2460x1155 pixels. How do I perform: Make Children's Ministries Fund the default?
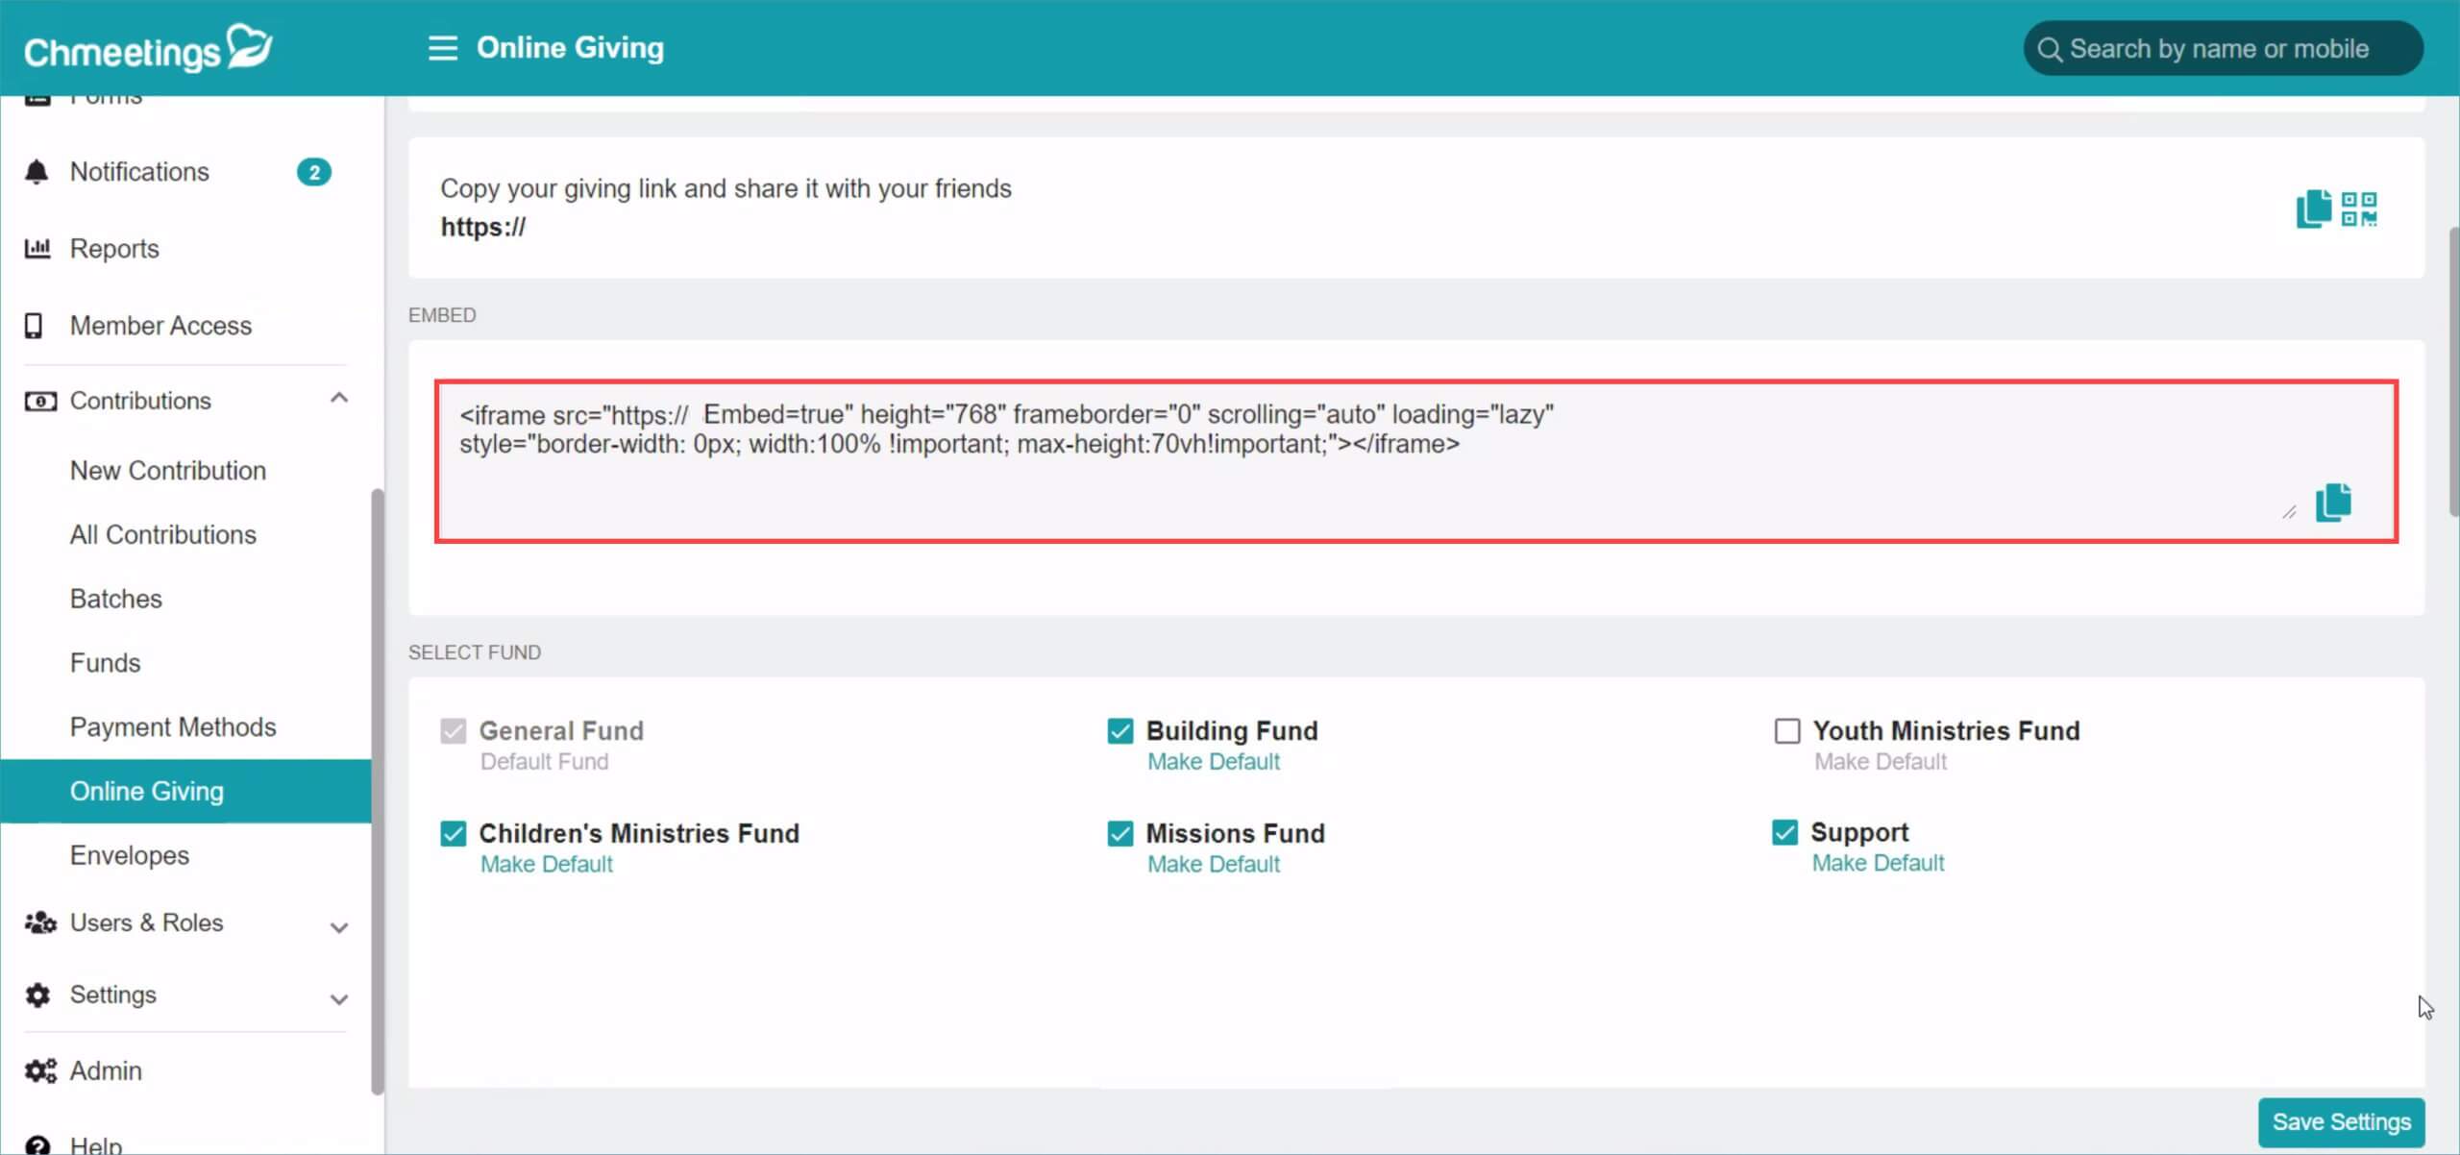point(547,864)
